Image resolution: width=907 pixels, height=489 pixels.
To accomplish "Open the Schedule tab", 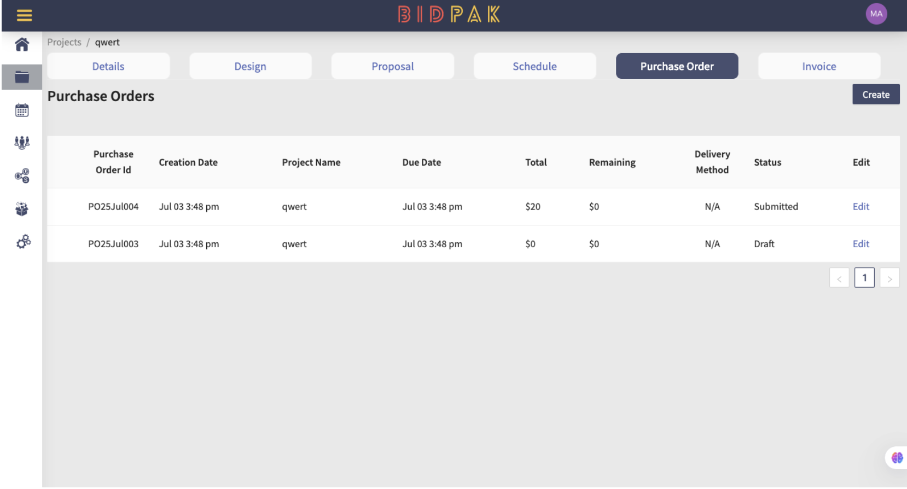I will [535, 66].
